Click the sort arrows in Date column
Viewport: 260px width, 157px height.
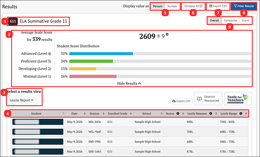85,113
